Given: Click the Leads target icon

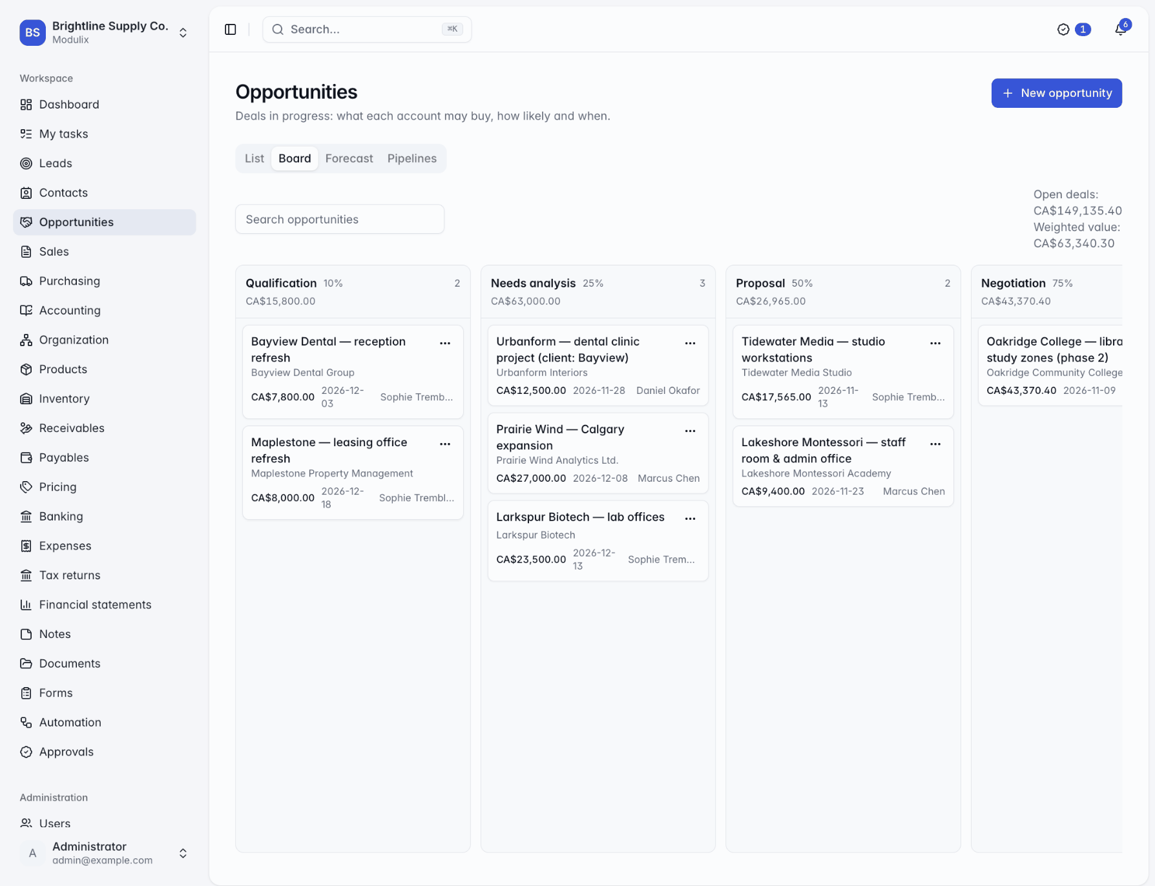Looking at the screenshot, I should pyautogui.click(x=26, y=163).
